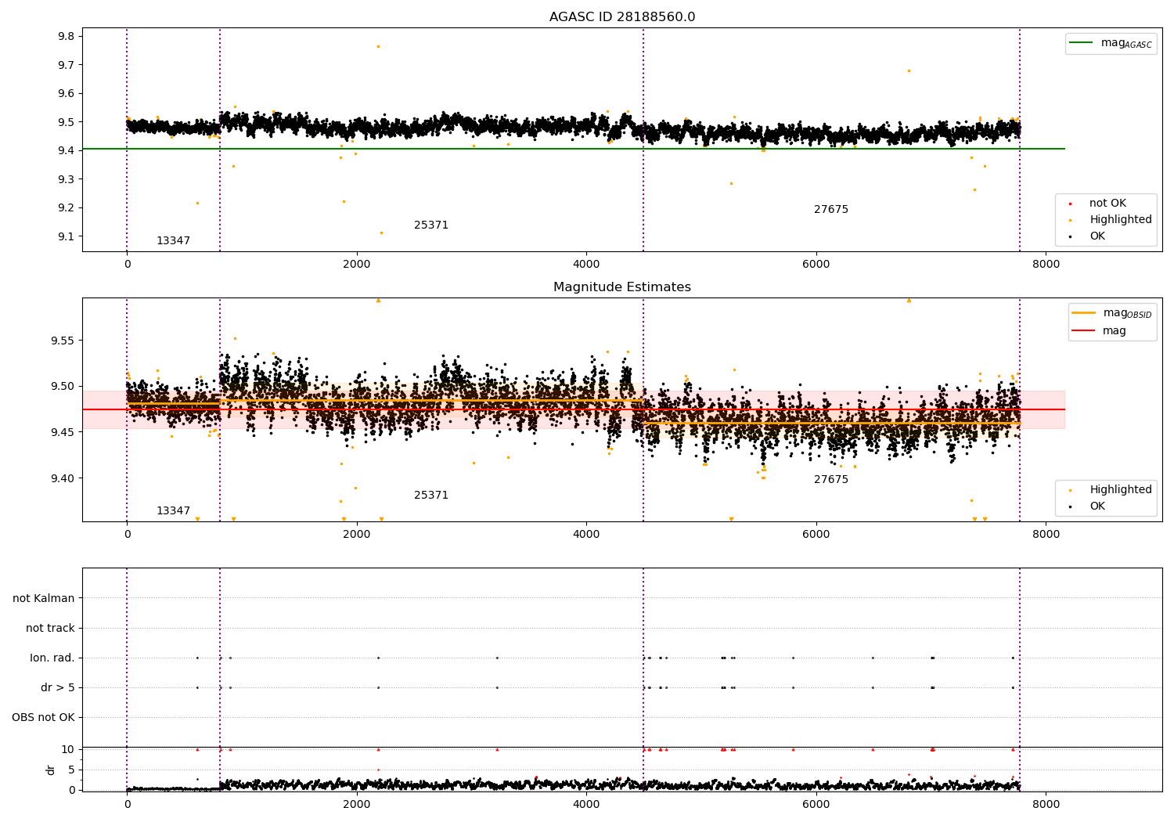This screenshot has width=1174, height=822.
Task: Click the '27675' label in the middle plot
Action: tap(831, 480)
